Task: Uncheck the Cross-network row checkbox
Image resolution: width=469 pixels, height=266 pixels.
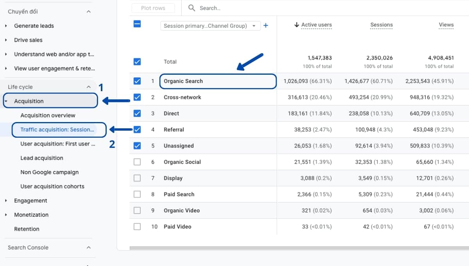Action: (137, 97)
